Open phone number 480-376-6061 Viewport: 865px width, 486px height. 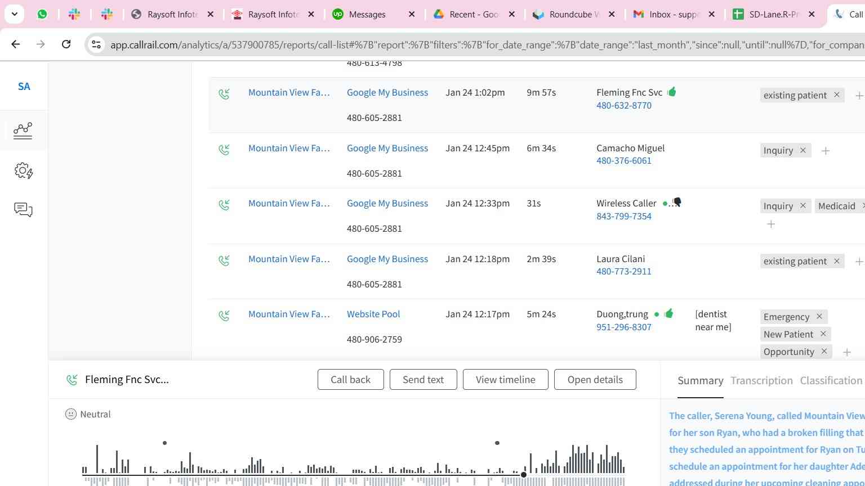click(x=623, y=160)
